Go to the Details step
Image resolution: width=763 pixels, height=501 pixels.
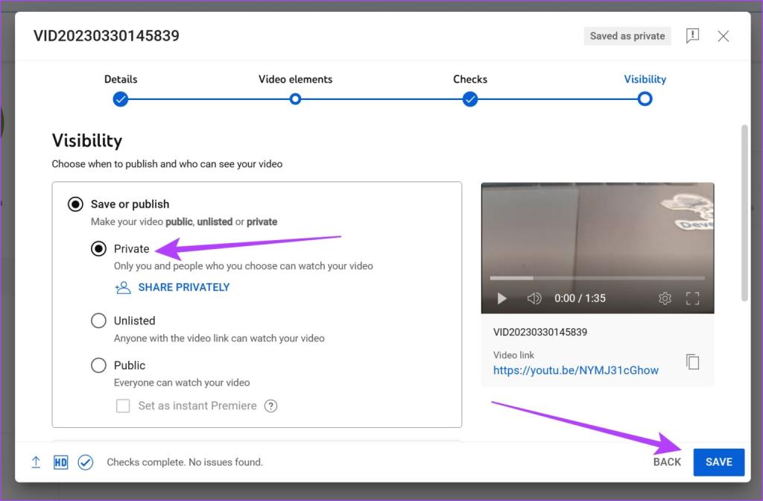point(121,99)
